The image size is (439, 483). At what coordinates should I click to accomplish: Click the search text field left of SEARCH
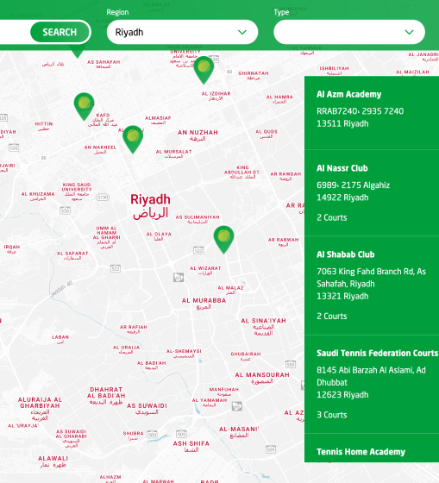coord(14,32)
